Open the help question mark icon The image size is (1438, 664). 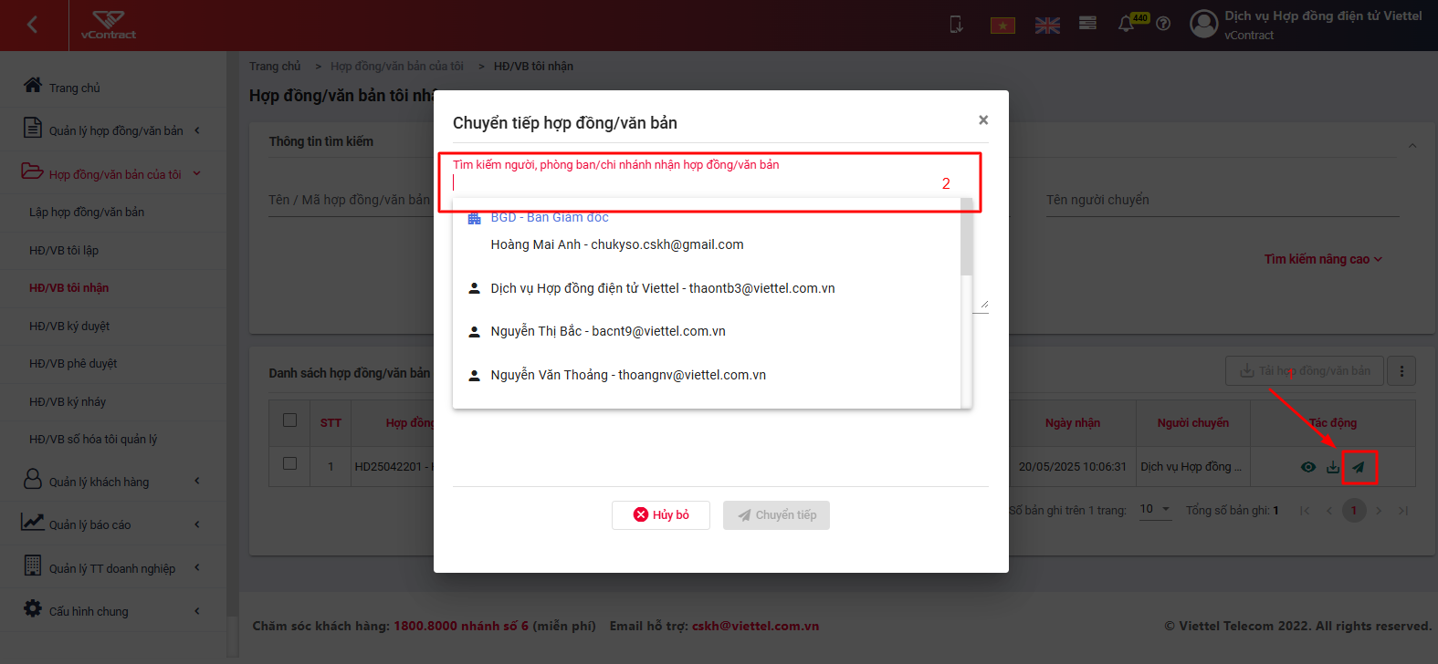pos(1163,25)
